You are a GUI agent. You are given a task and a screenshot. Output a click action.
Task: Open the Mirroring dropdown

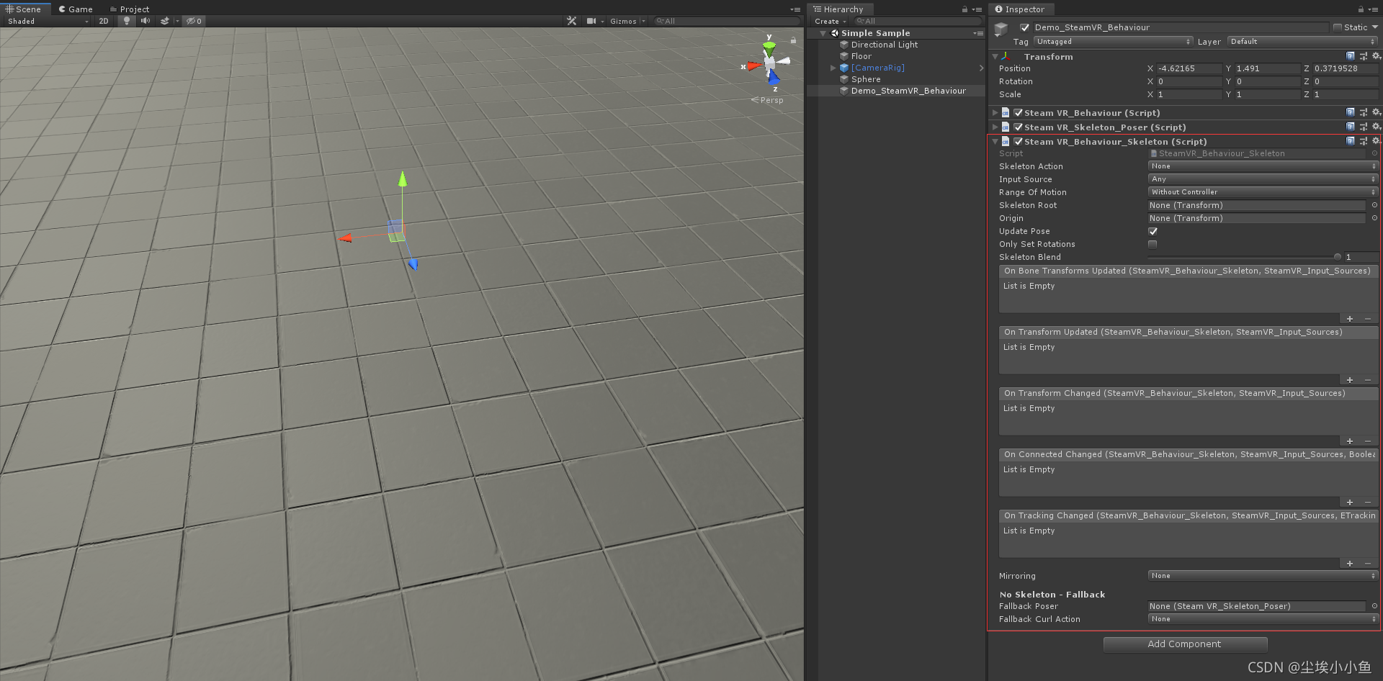coord(1263,576)
